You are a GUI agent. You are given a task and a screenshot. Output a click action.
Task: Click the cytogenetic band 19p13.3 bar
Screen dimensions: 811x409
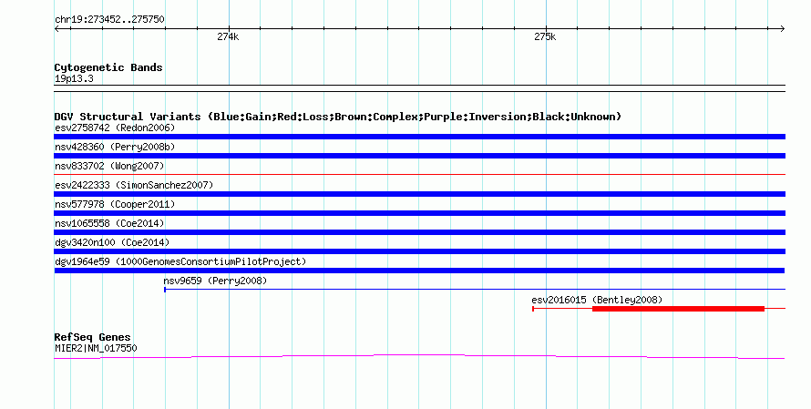[419, 88]
